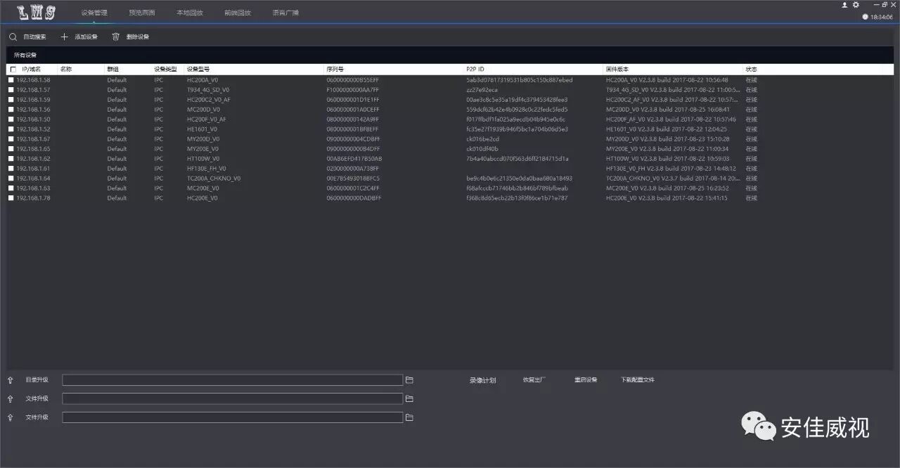The width and height of the screenshot is (900, 468).
Task: Sort by the 名称 column header
Action: tap(66, 70)
